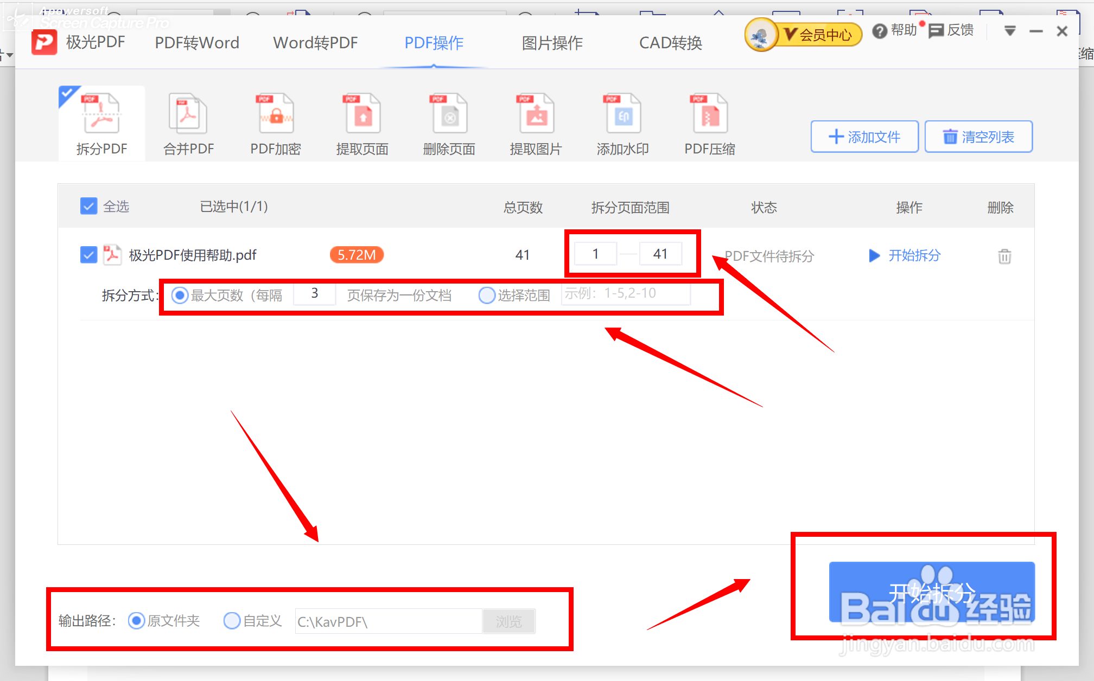Uncheck the 极光PDF使用帮助.pdf row checkbox
1094x681 pixels.
88,255
